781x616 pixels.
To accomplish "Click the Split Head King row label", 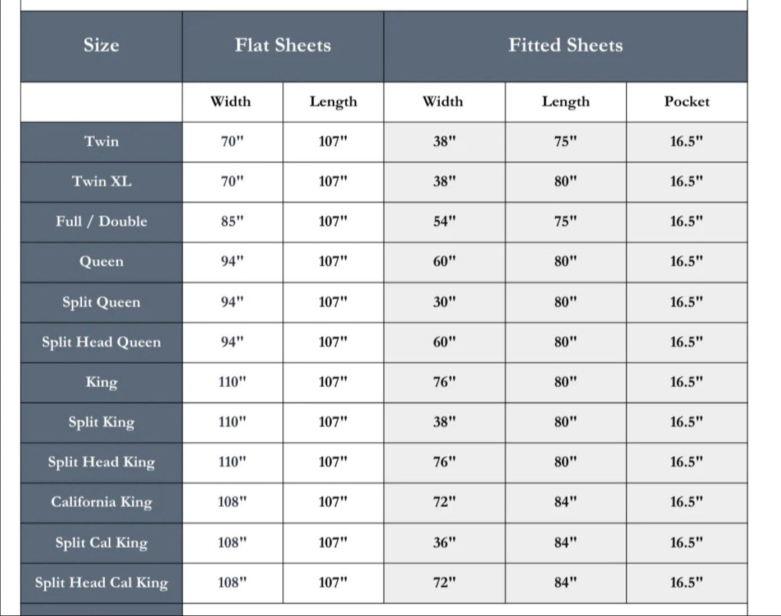I will tap(101, 462).
